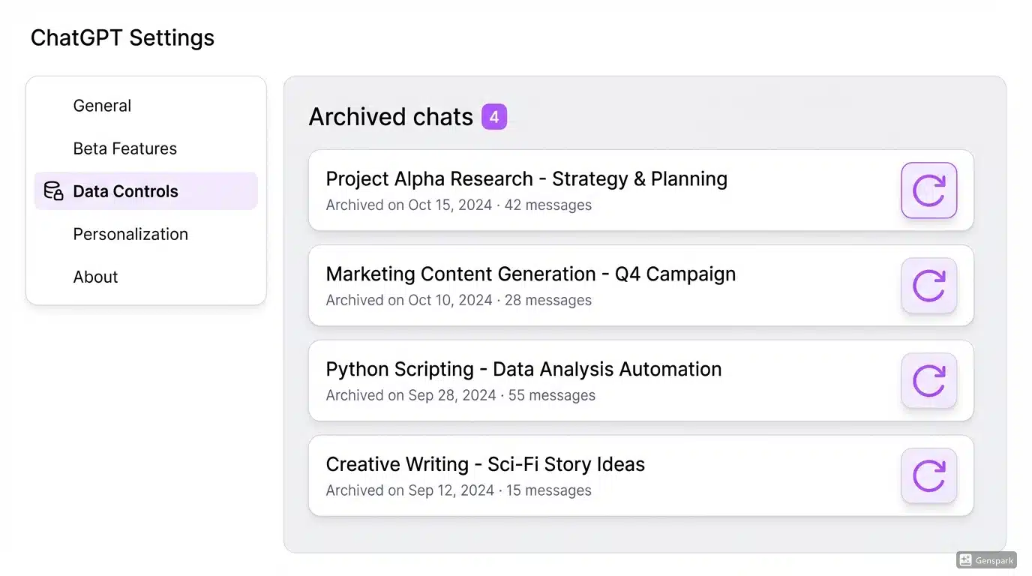Click the Data Controls database lock icon
The width and height of the screenshot is (1032, 576).
click(x=52, y=191)
